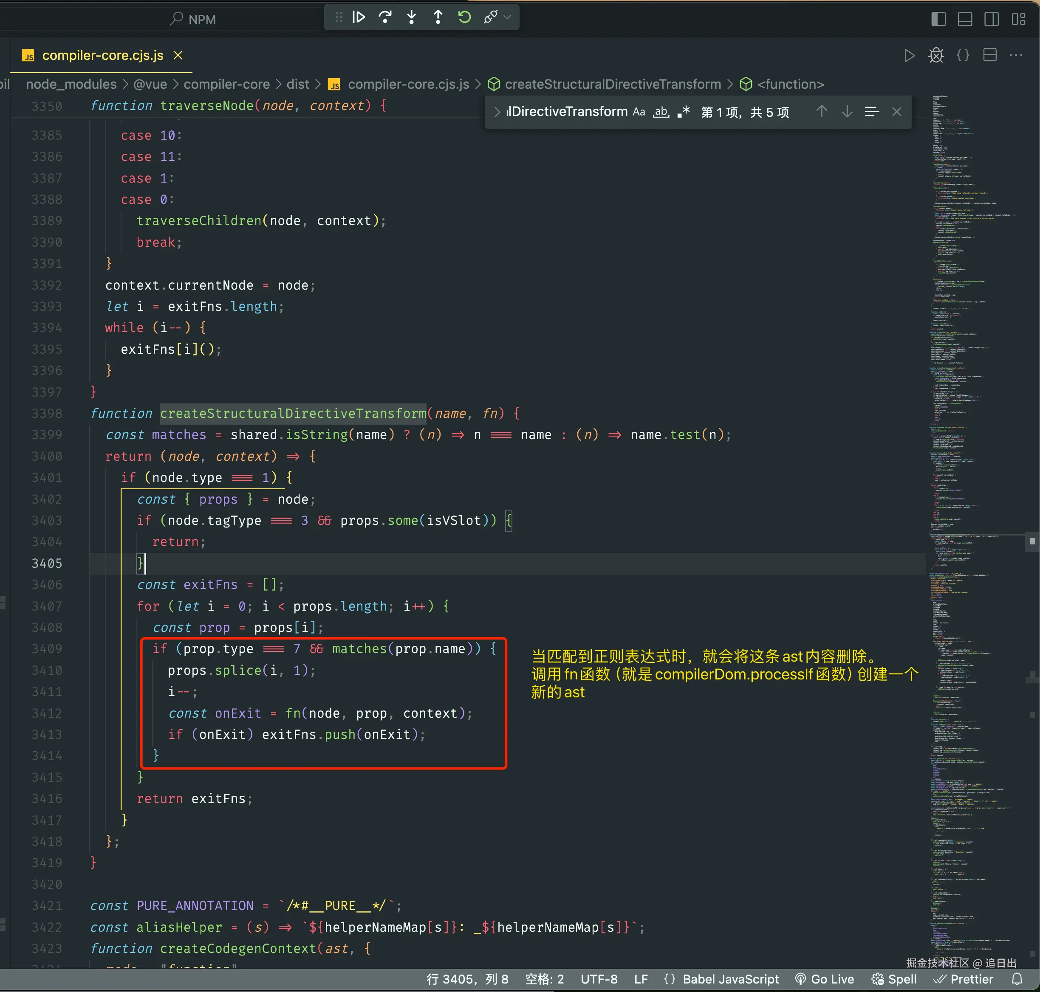Screen dimensions: 1040x992
Task: Click the debug Continue button
Action: click(x=359, y=17)
